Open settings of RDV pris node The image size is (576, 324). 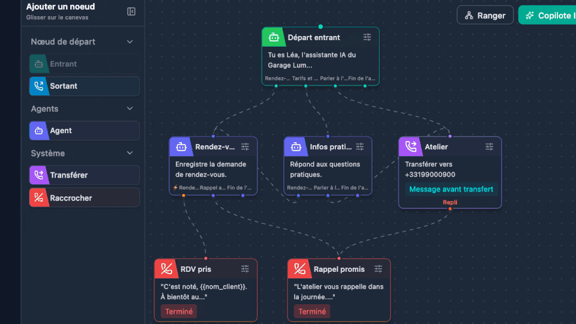click(245, 269)
